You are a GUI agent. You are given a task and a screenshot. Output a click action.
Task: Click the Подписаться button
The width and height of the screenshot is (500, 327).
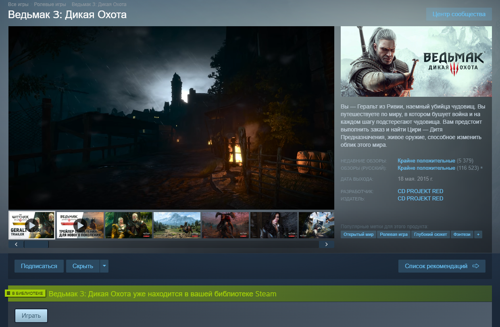tap(39, 266)
